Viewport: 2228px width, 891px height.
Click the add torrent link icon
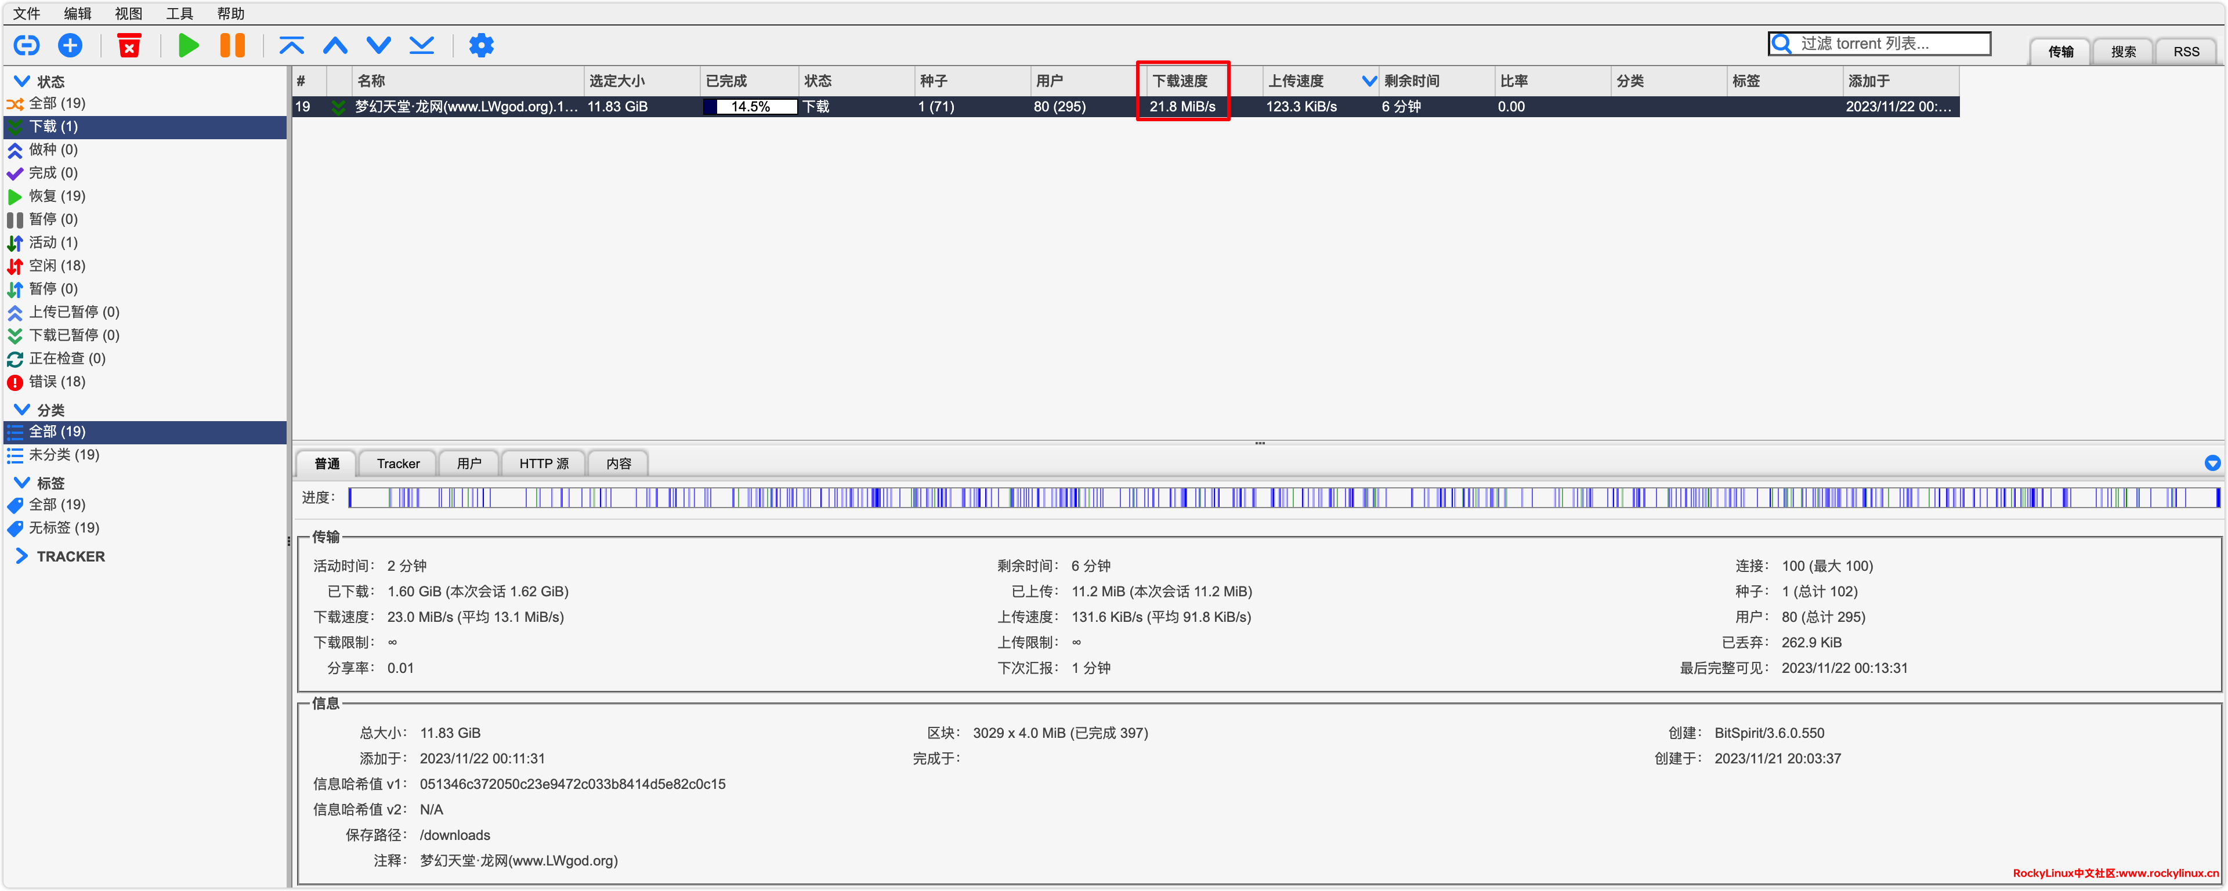(27, 45)
